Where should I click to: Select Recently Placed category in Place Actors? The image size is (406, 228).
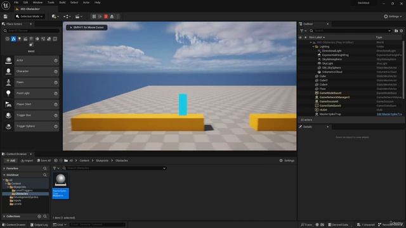pos(7,39)
